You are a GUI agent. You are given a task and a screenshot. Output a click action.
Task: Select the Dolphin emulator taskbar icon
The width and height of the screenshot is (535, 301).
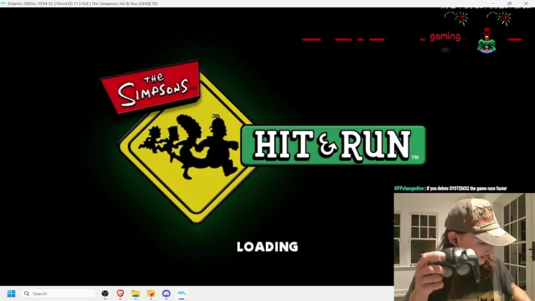181,293
